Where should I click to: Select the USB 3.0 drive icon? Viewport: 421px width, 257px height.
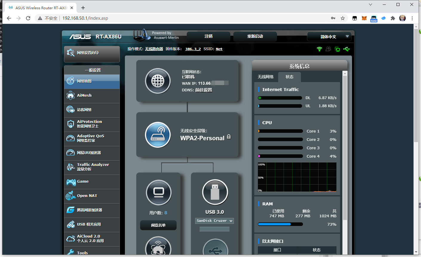point(215,192)
